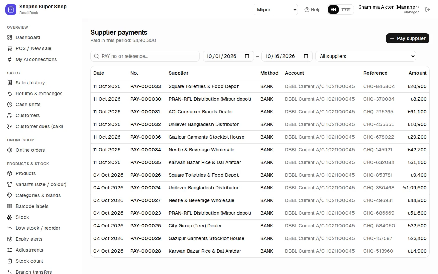Open Dashboard via its grid icon
The height and width of the screenshot is (274, 438).
(10, 37)
